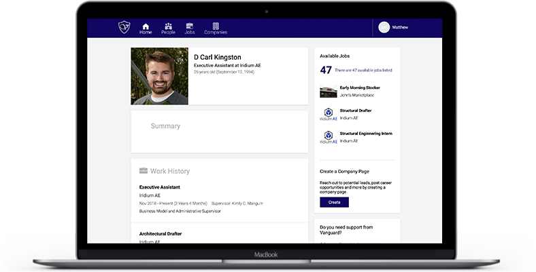Click the Vanguard shield logo
Screen dimensions: 536x272
point(124,27)
